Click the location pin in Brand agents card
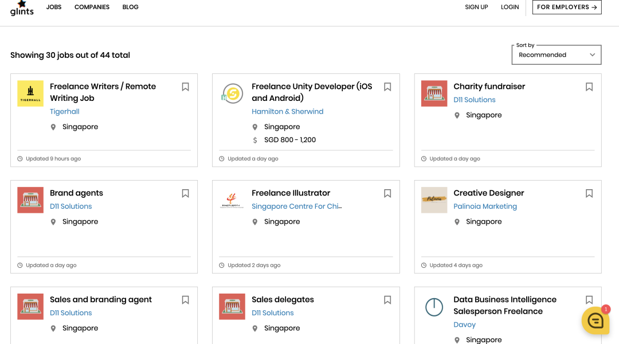The height and width of the screenshot is (344, 619). 53,222
